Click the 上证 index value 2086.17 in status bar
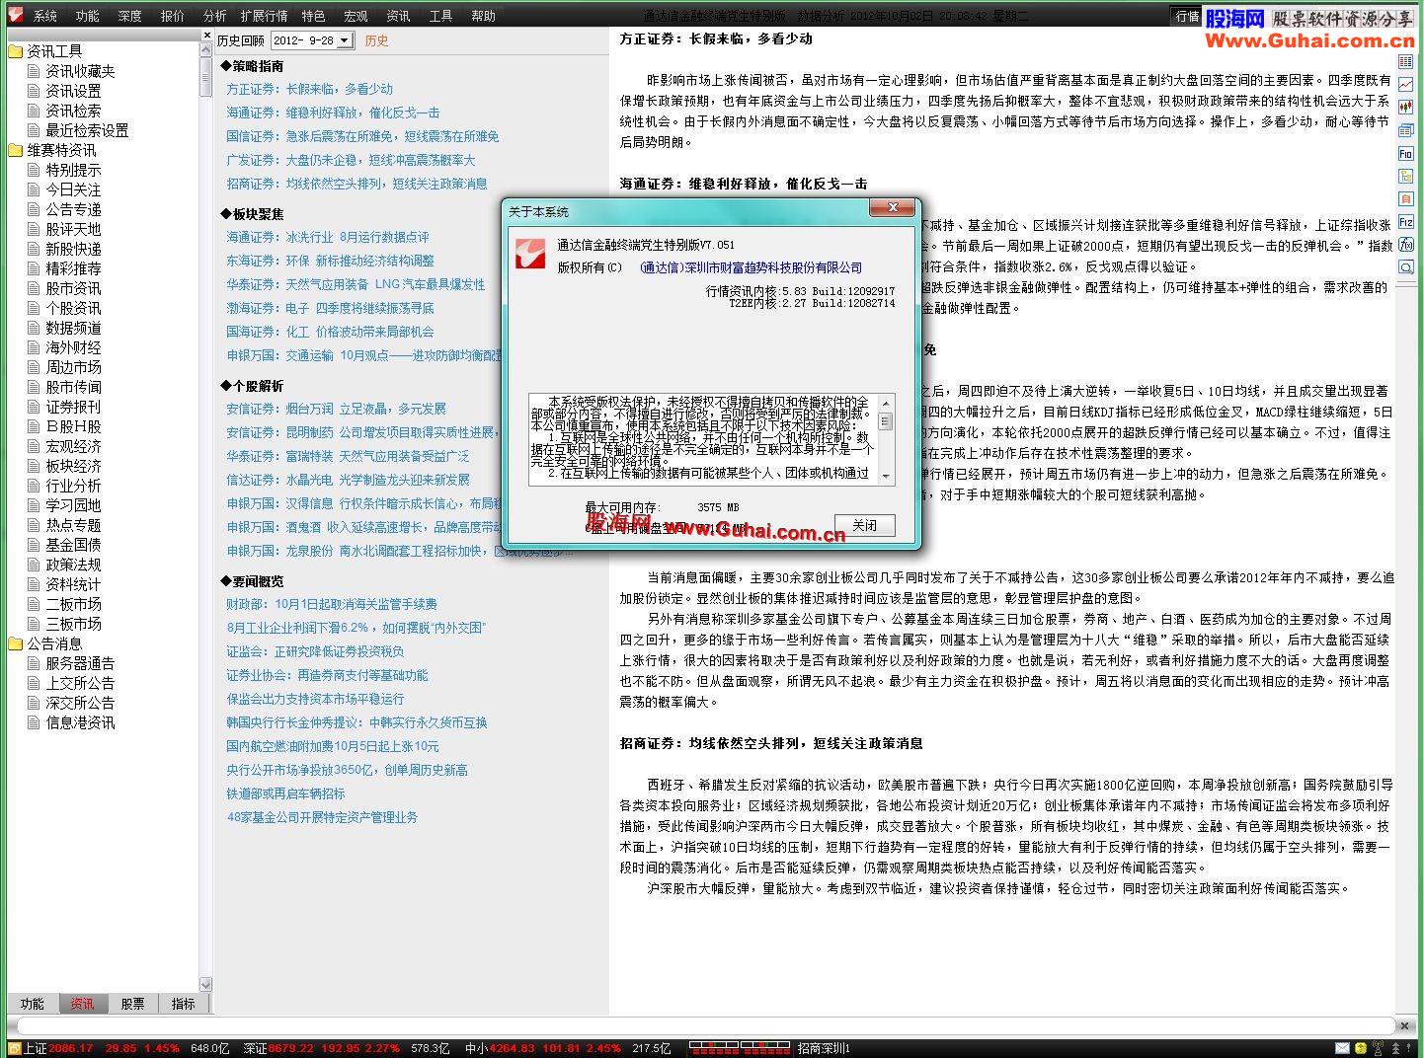 70,1048
